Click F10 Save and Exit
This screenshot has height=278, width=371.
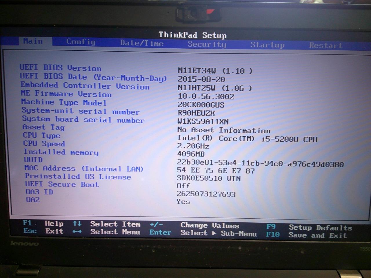(x=306, y=235)
